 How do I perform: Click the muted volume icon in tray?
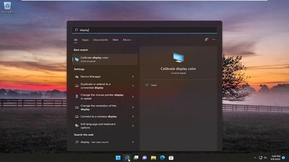point(266,157)
